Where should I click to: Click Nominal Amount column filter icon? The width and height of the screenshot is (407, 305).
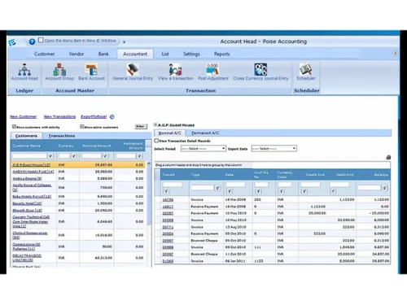105,156
